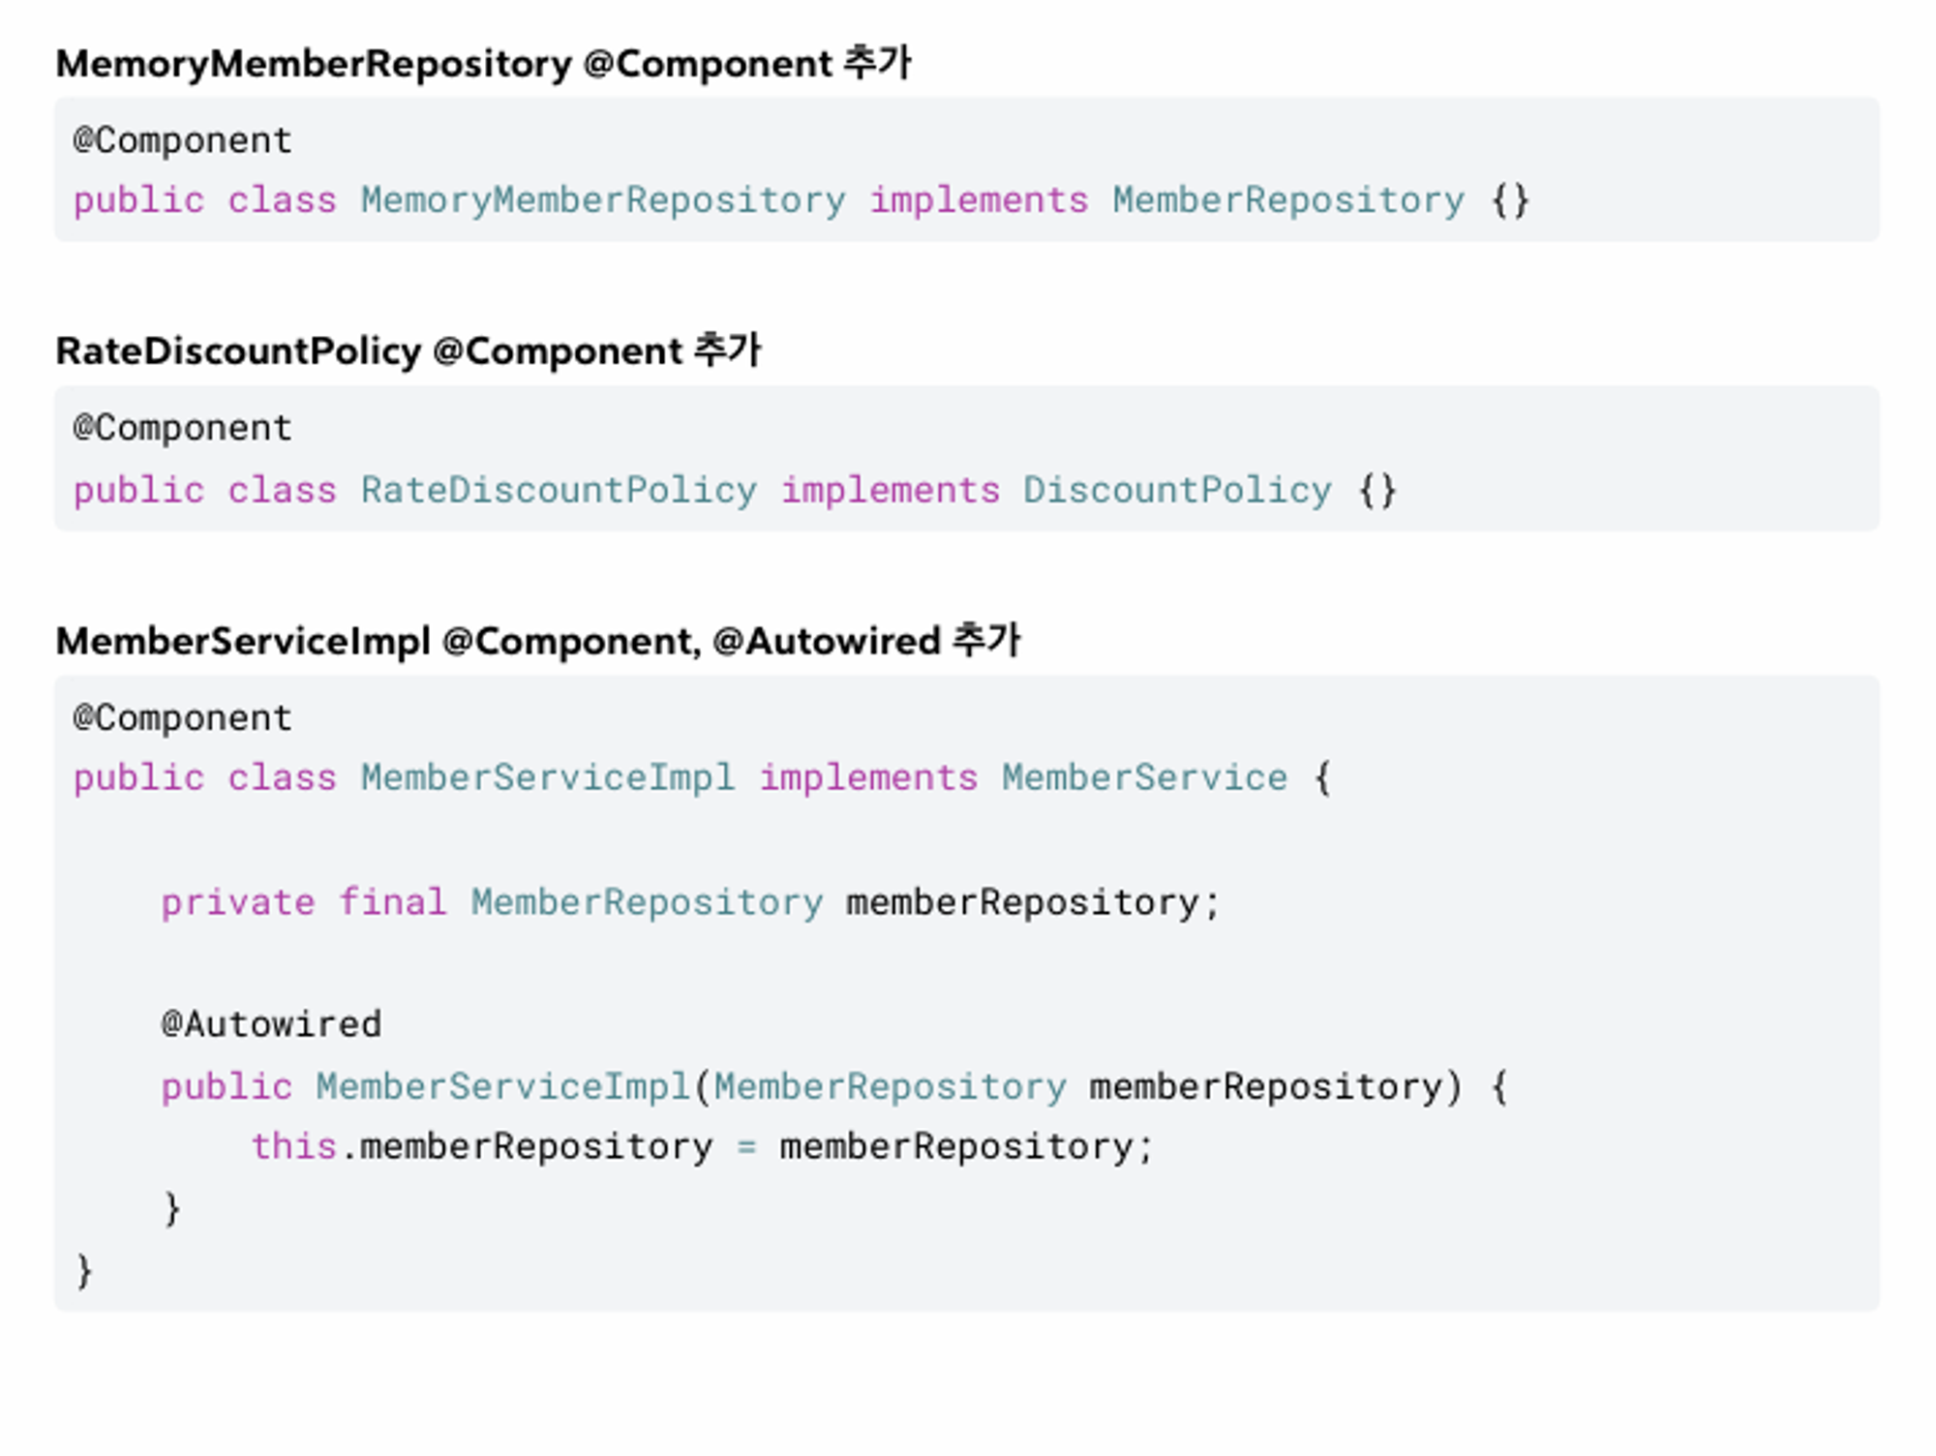
Task: Click the private keyword in field declaration
Action: [237, 903]
